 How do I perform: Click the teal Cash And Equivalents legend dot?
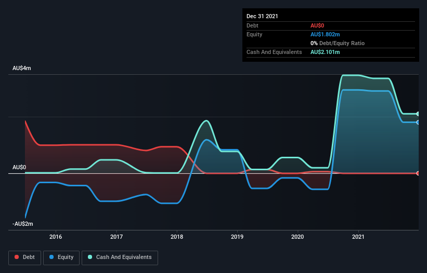(90, 257)
